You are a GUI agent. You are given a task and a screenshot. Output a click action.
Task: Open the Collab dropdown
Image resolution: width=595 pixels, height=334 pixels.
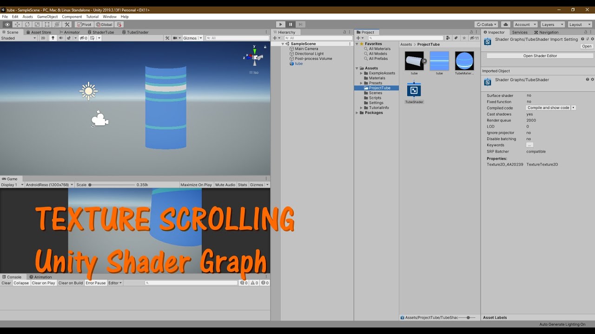tap(486, 25)
